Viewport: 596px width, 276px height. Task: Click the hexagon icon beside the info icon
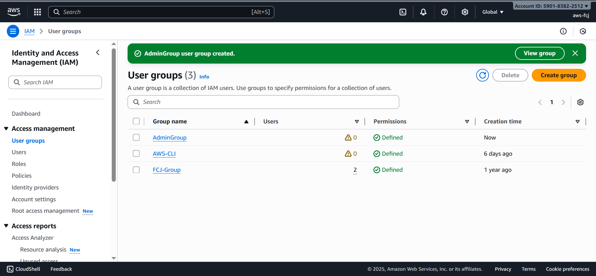pos(583,31)
